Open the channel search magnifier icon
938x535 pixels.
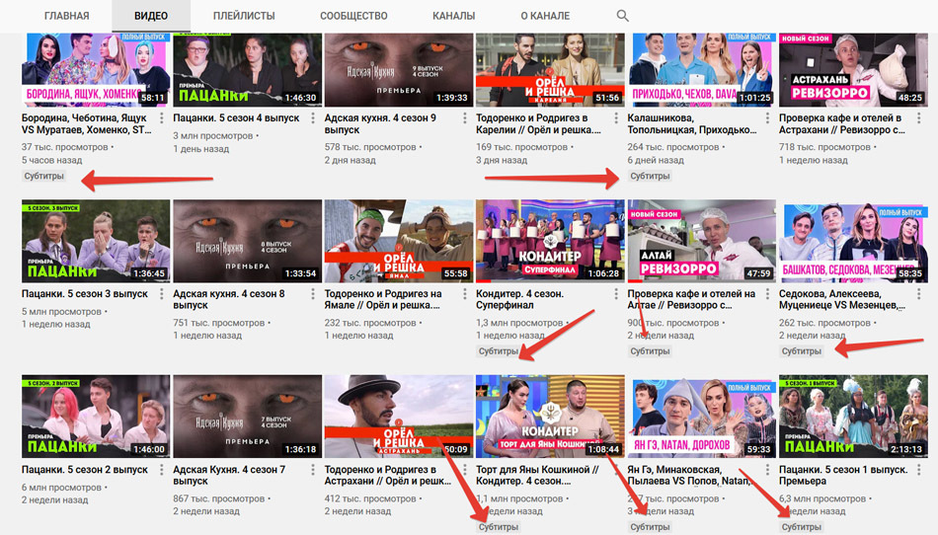pos(622,16)
